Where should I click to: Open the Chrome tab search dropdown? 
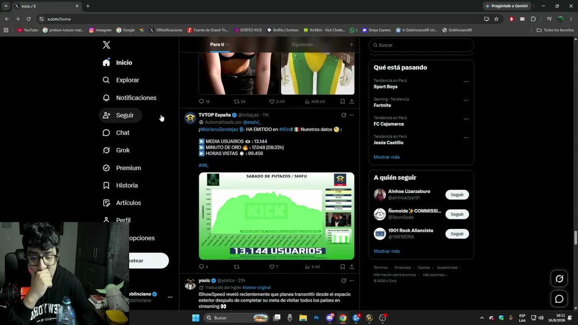tap(6, 6)
